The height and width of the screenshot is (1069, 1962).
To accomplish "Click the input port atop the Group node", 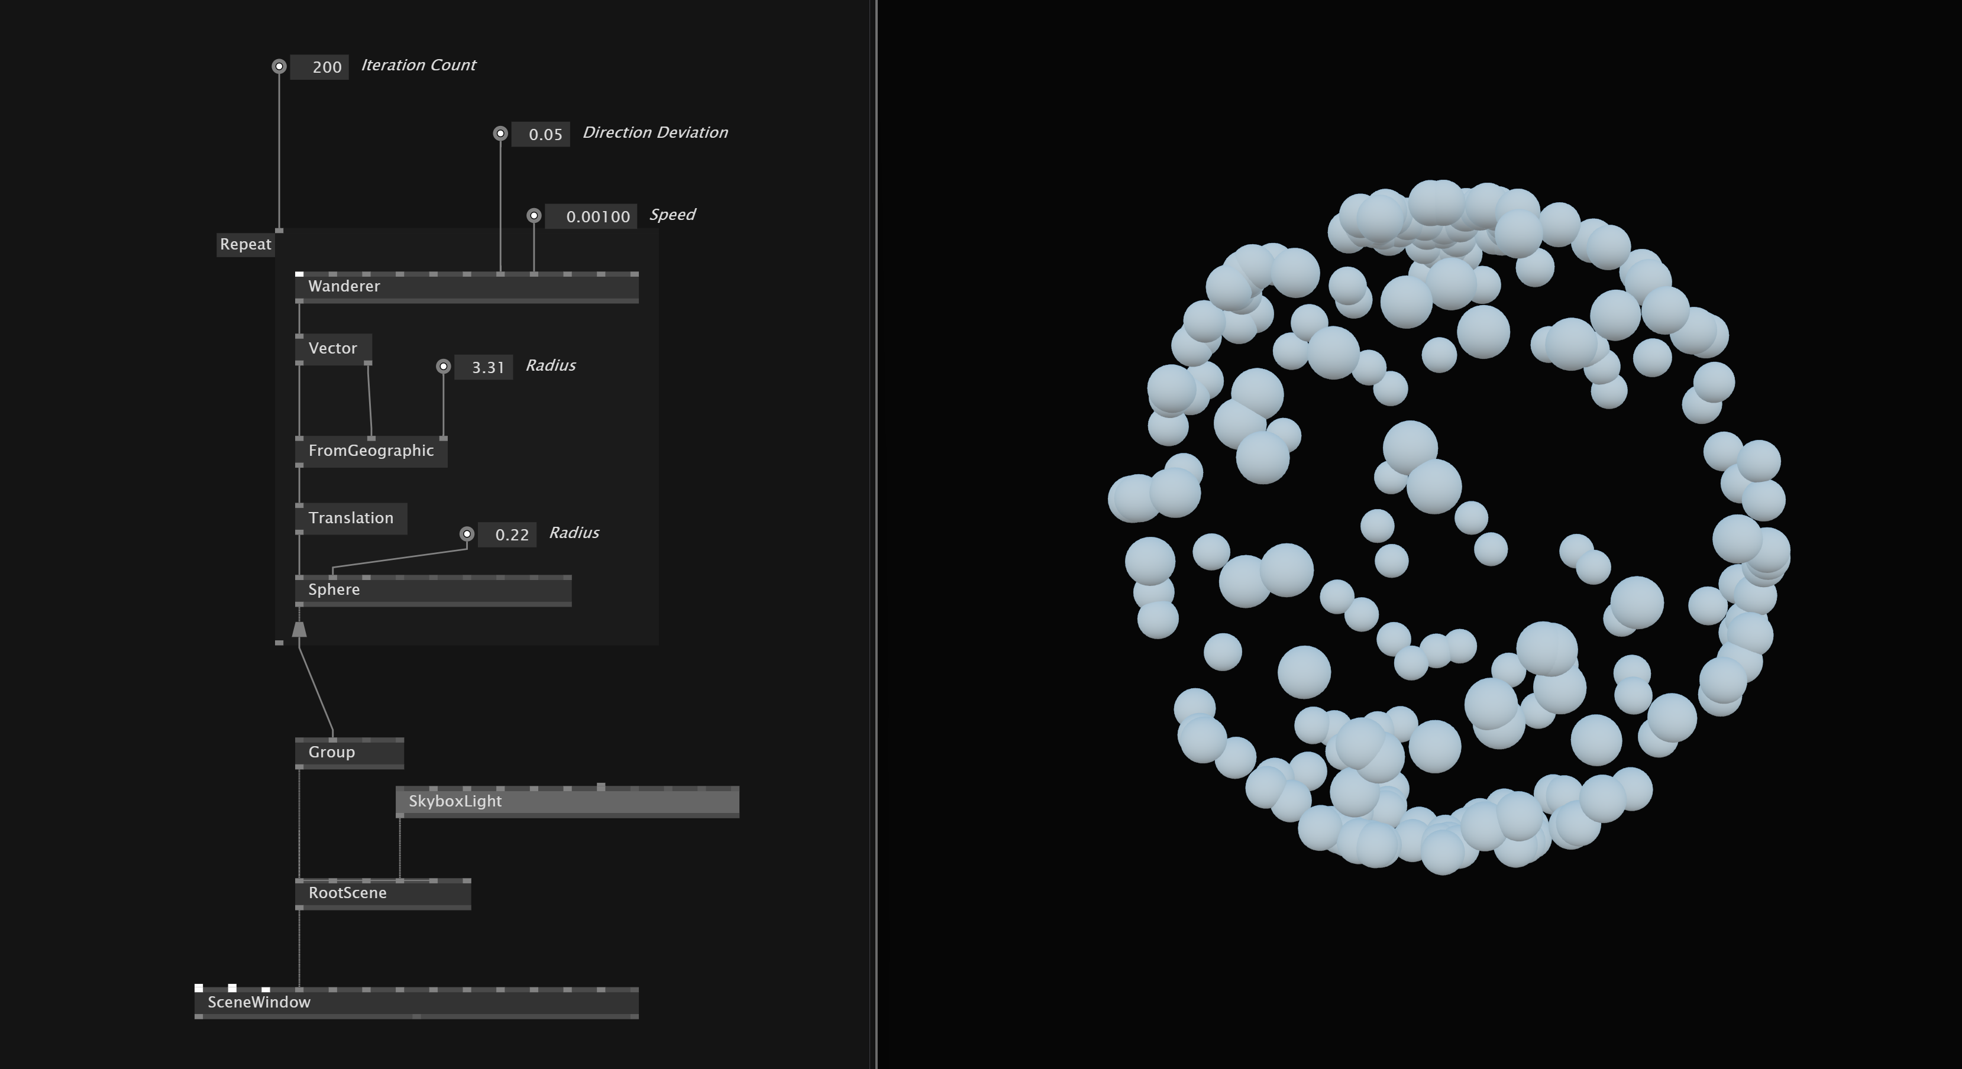I will 334,739.
